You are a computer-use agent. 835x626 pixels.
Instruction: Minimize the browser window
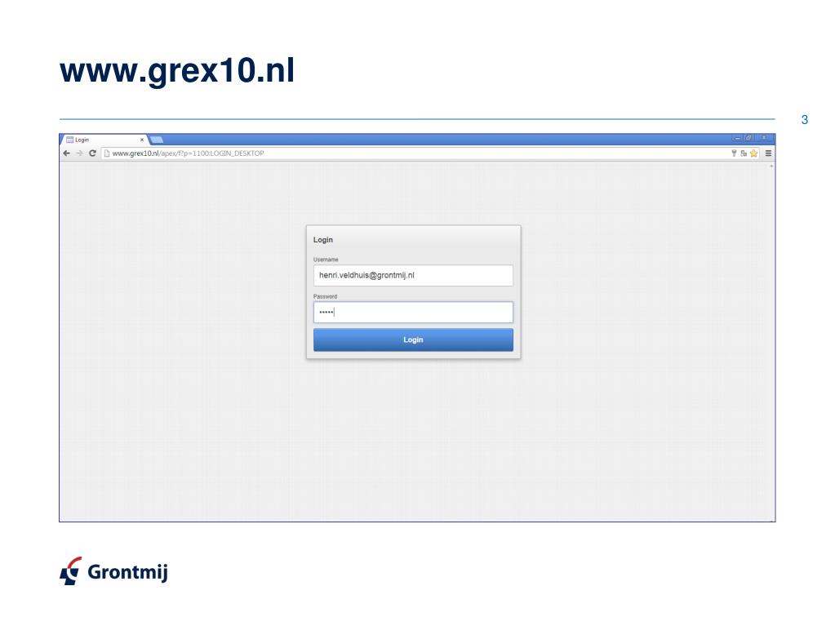point(738,138)
